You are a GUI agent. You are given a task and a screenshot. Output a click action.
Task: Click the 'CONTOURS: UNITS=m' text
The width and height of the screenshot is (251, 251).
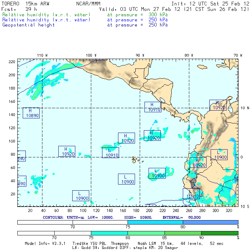[x=63, y=217]
